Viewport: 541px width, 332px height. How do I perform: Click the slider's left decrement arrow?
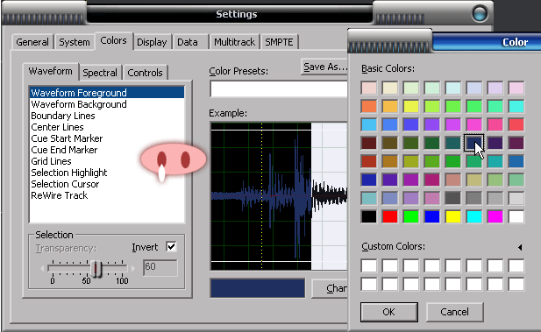pyautogui.click(x=42, y=268)
